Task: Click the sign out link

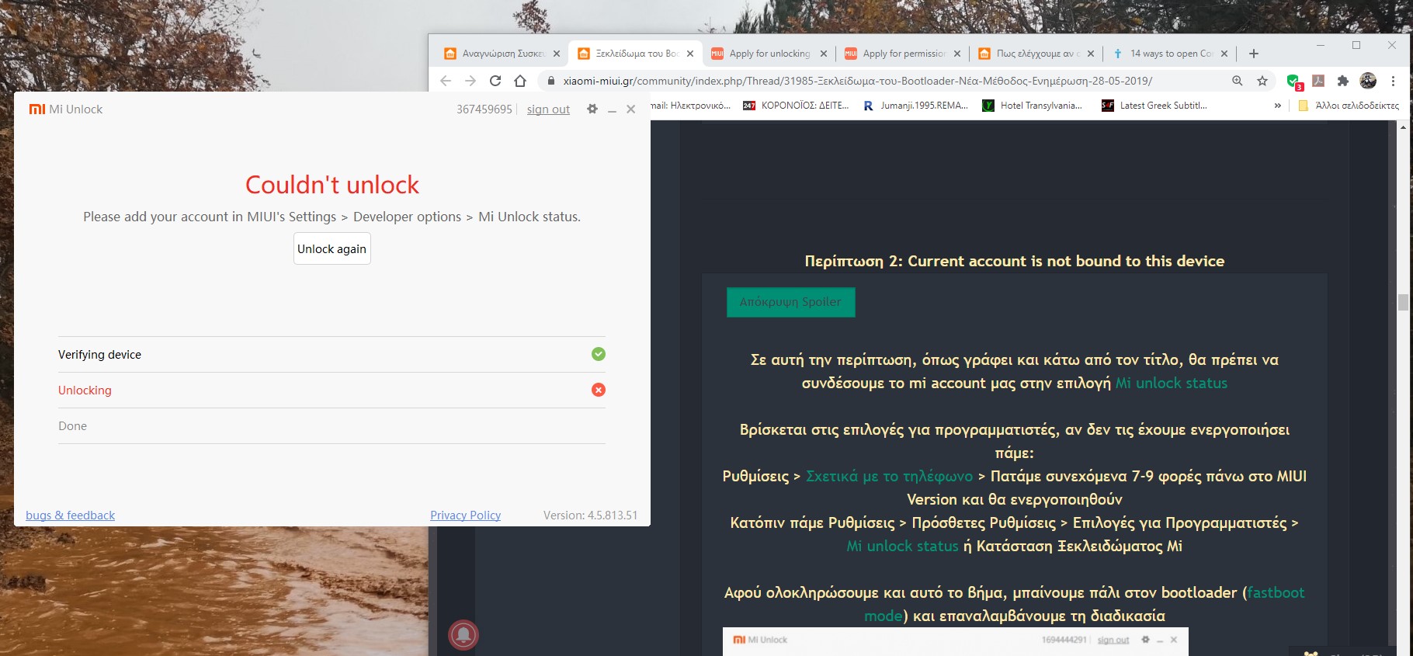Action: [548, 109]
